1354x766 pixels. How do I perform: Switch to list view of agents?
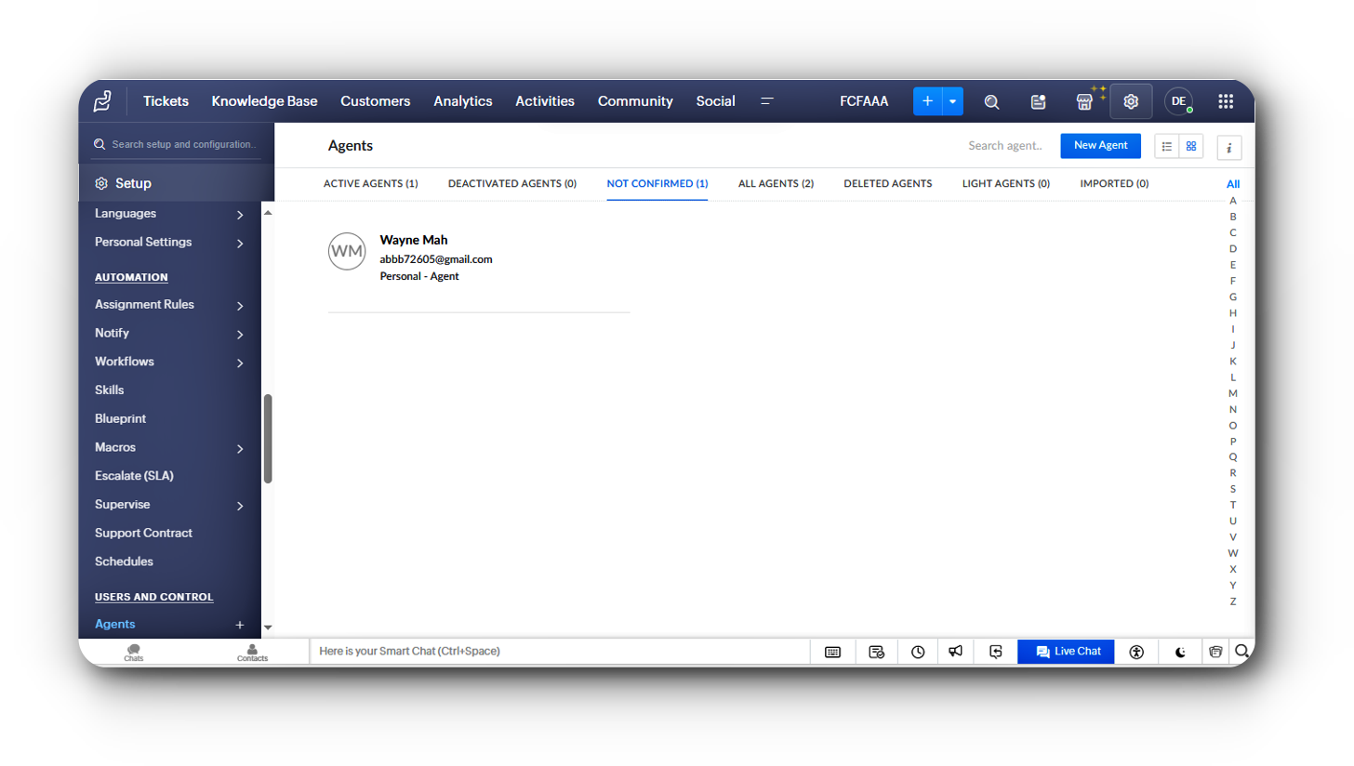(x=1167, y=146)
